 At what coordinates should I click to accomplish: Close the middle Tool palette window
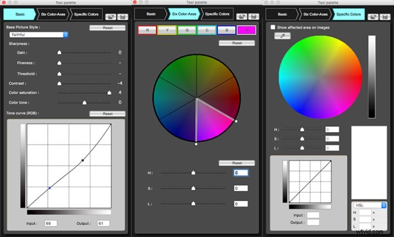(135, 2)
